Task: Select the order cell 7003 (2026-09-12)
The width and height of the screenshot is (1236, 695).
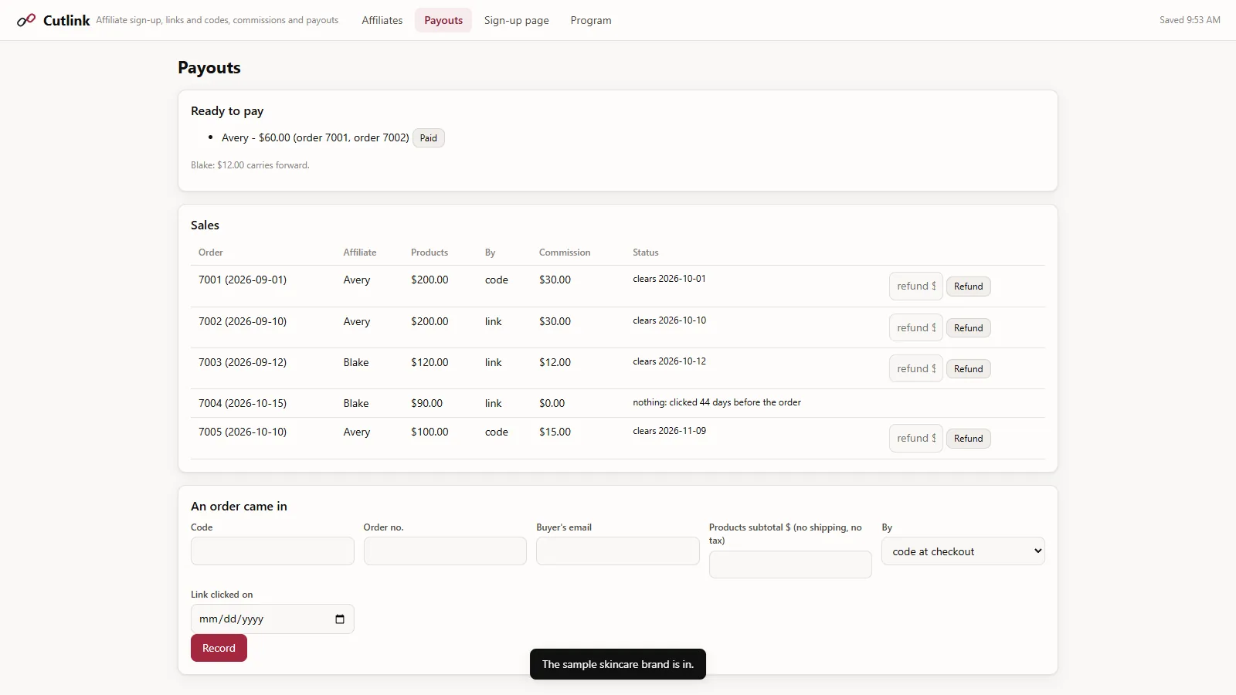Action: tap(243, 362)
